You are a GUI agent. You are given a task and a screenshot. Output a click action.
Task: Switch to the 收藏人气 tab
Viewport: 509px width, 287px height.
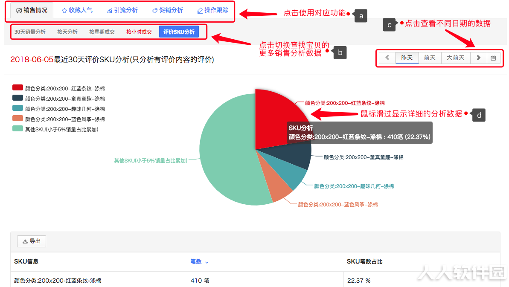click(77, 10)
